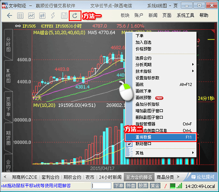Click the 2015/04/17 date label
Screen dimensions: 219x192
(102, 168)
